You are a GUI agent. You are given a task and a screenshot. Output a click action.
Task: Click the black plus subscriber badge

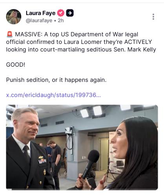(70, 13)
